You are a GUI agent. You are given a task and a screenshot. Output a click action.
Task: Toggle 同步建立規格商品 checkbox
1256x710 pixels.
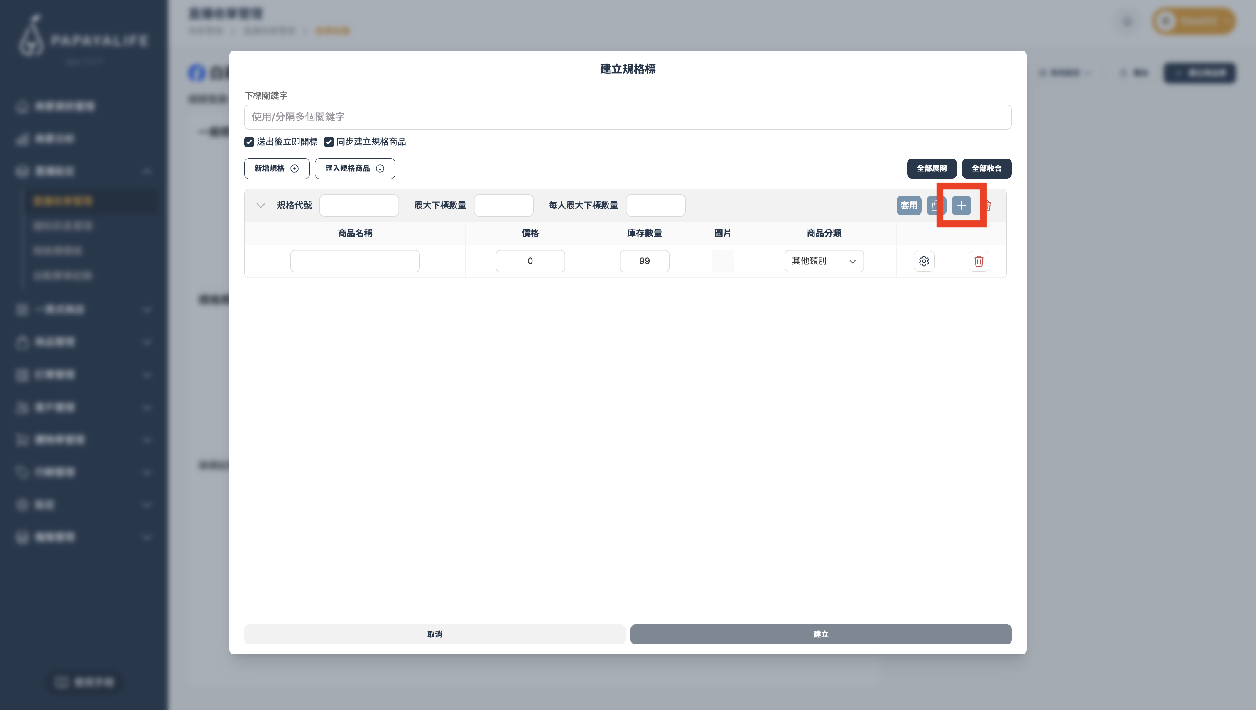(x=329, y=142)
